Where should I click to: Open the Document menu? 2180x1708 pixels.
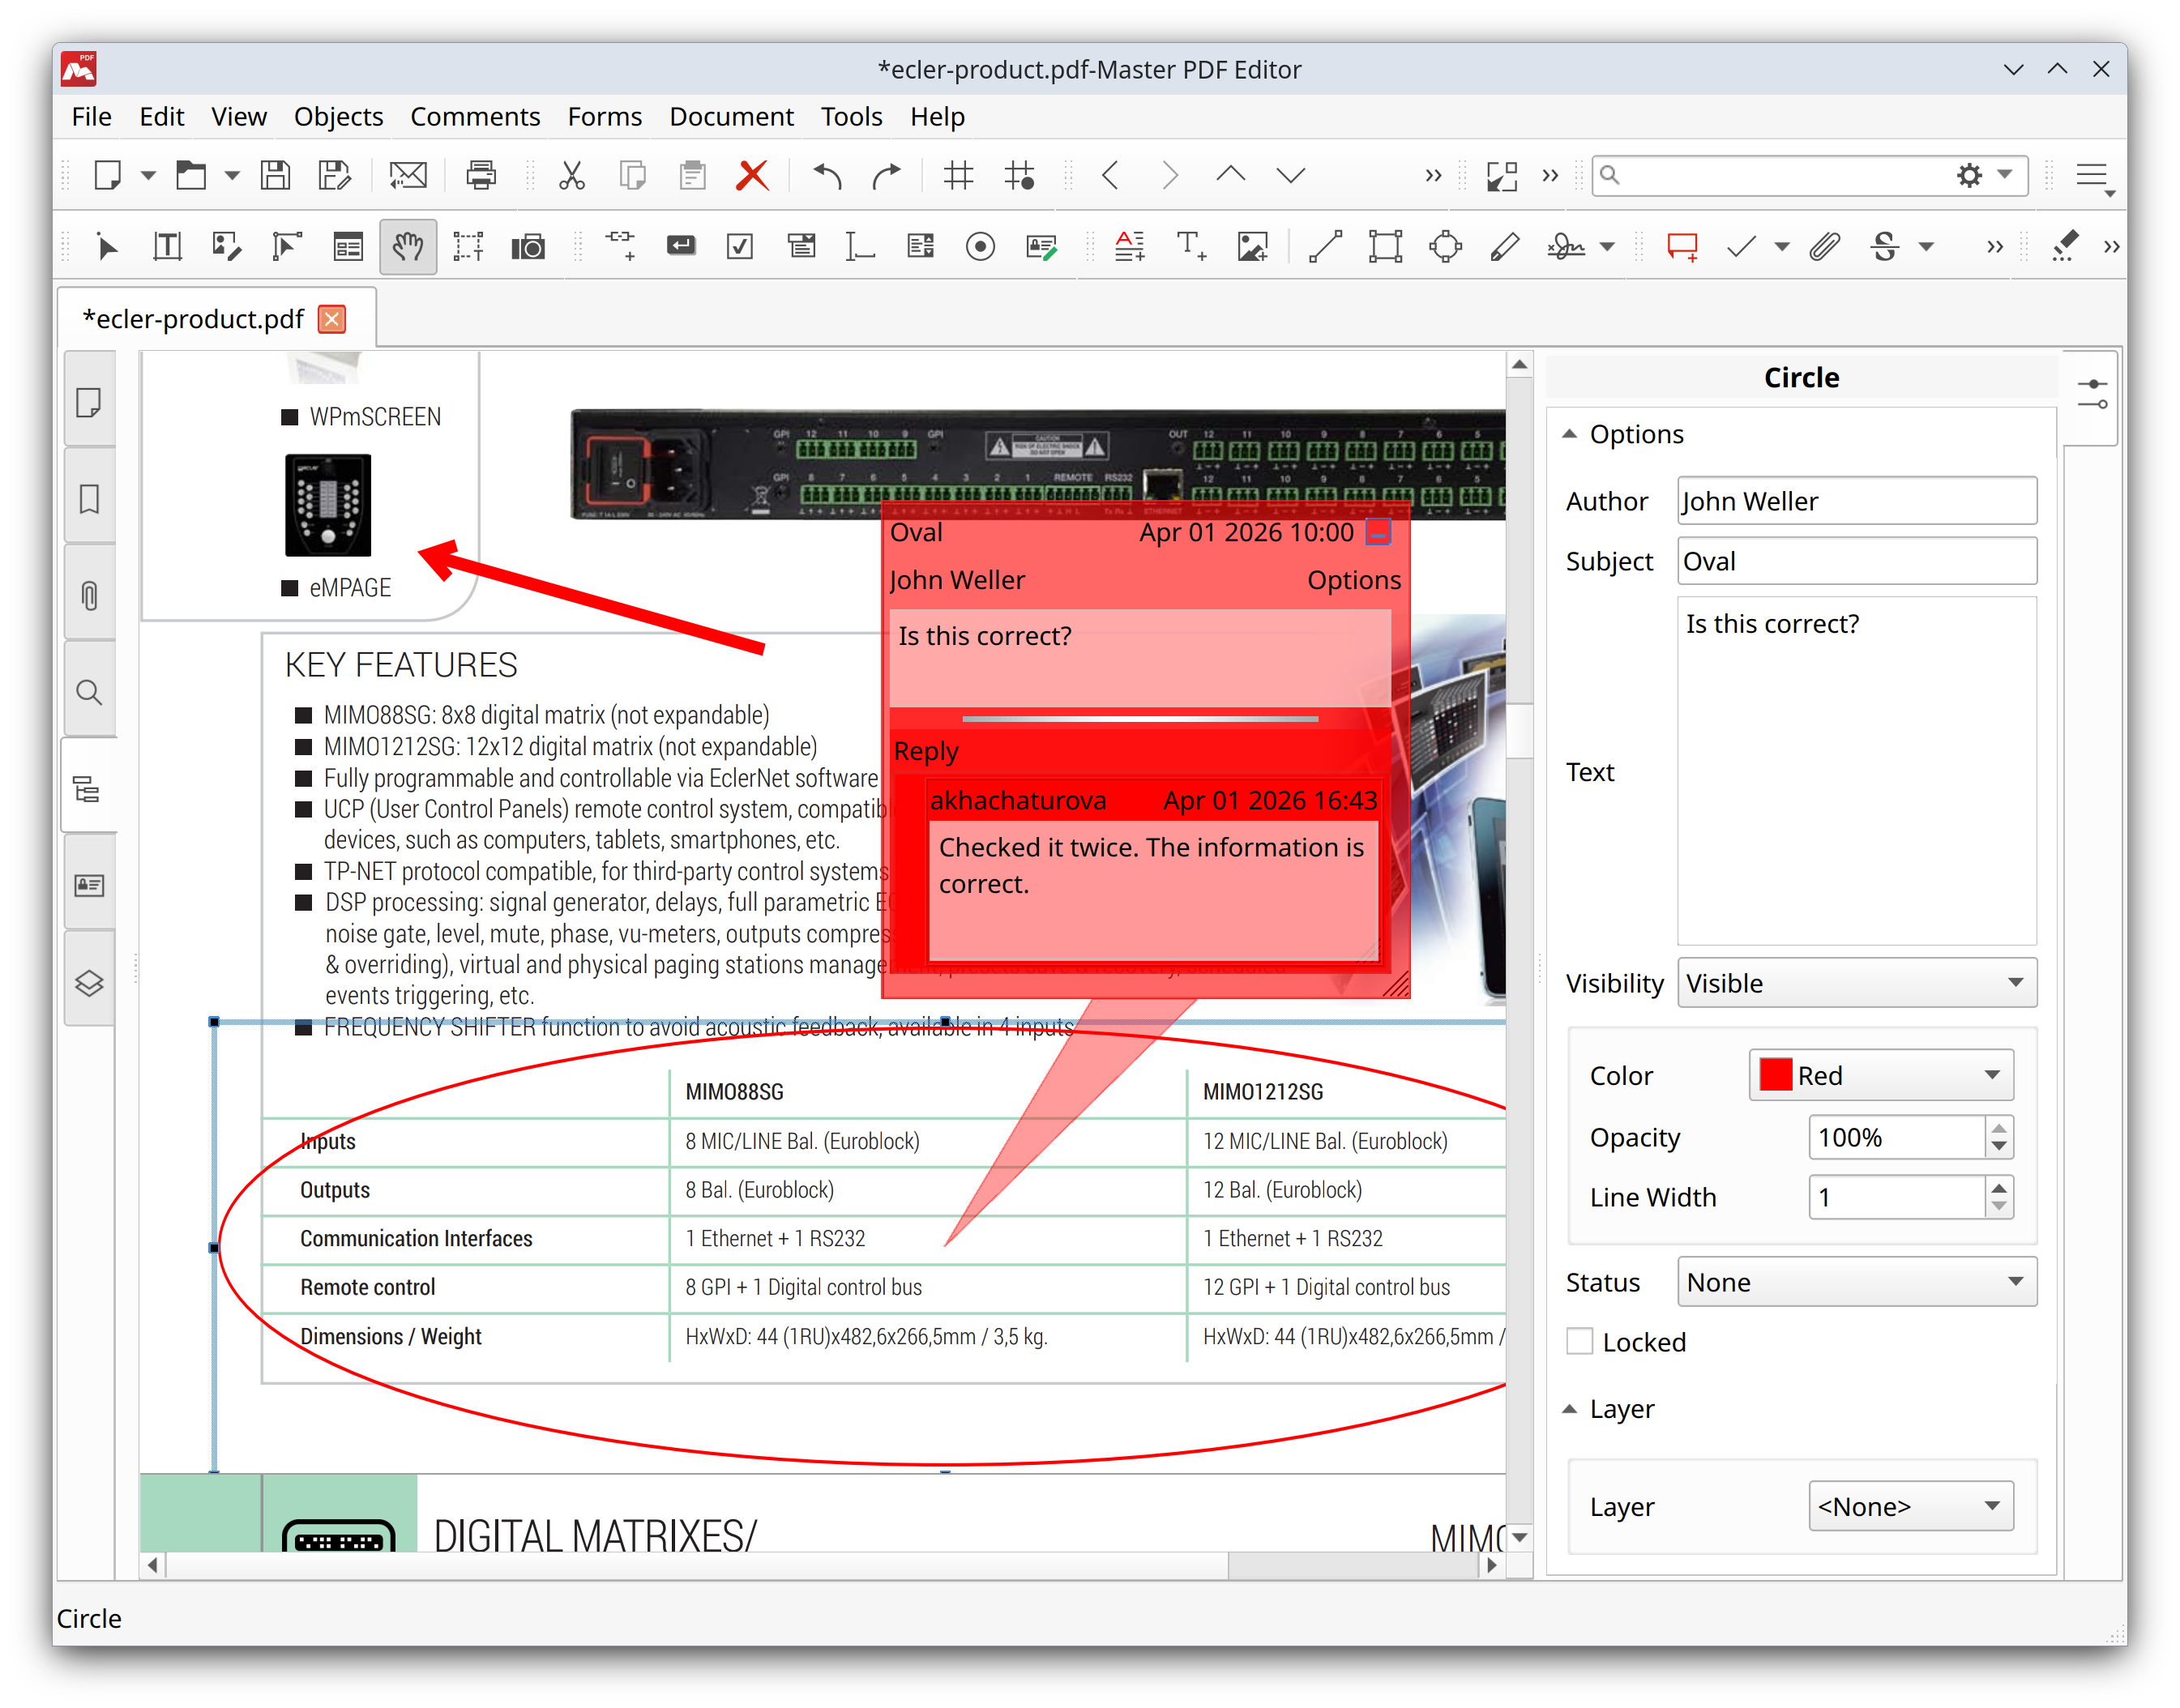pyautogui.click(x=731, y=116)
